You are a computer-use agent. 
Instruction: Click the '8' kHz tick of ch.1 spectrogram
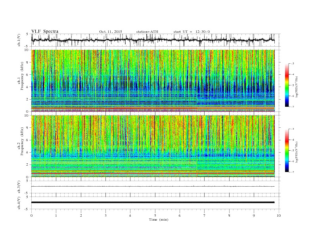coord(28,62)
